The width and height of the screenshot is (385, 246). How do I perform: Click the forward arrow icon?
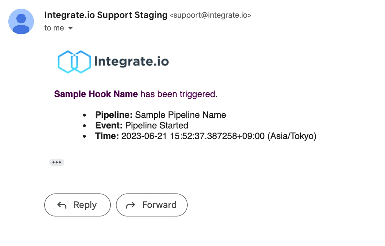point(131,205)
